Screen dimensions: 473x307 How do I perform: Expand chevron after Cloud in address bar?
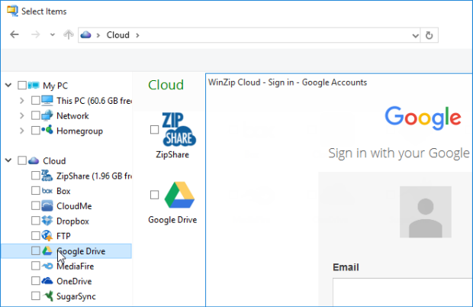[x=137, y=35]
